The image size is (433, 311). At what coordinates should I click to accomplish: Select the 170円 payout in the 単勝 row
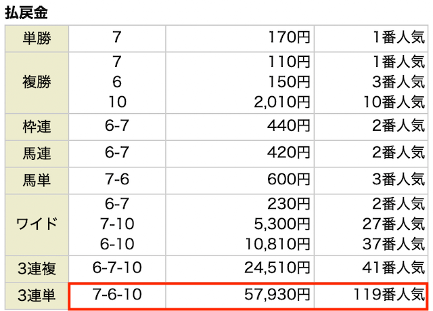289,37
